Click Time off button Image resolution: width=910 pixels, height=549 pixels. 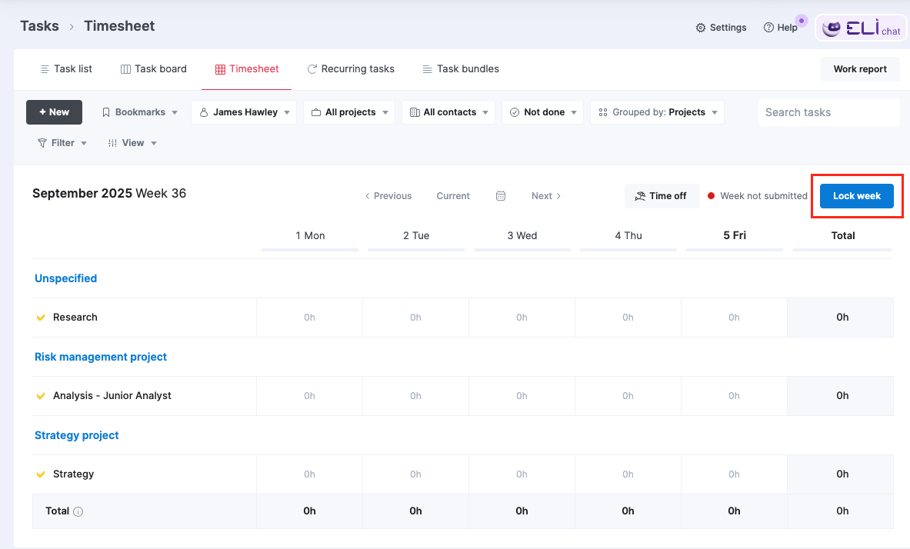coord(662,196)
